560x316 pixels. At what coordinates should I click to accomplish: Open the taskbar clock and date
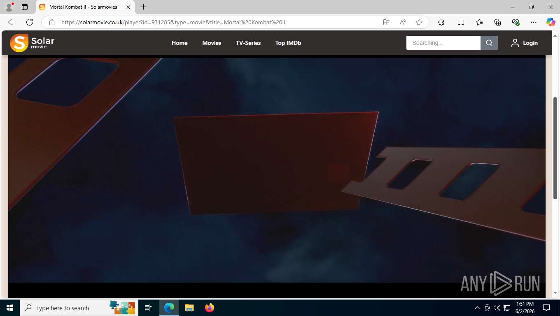pyautogui.click(x=525, y=308)
